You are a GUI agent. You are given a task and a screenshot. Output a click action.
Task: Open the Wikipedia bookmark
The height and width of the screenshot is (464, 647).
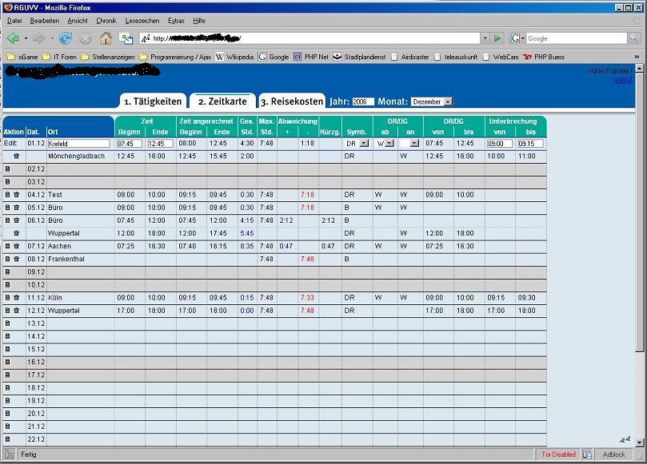pos(234,57)
